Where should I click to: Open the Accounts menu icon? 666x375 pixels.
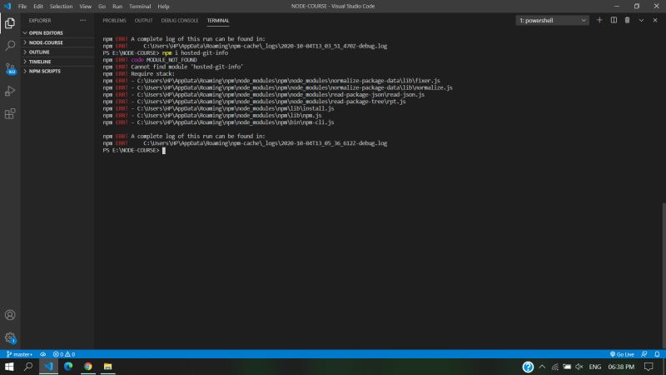pyautogui.click(x=10, y=315)
